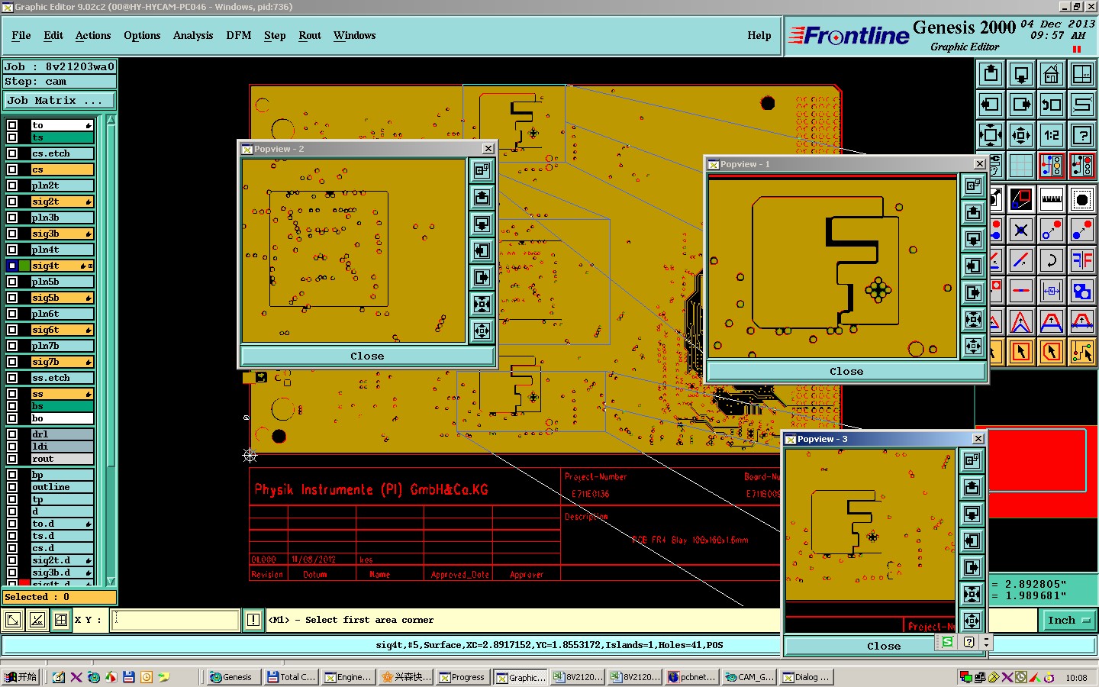Click Close button in Popview 3

coord(884,646)
